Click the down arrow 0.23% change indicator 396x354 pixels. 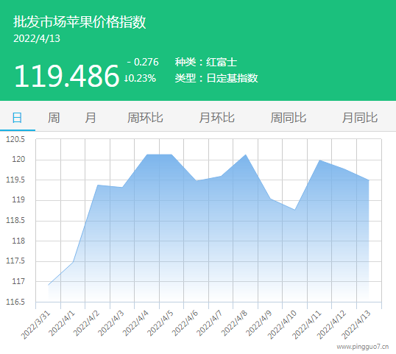[x=140, y=78]
